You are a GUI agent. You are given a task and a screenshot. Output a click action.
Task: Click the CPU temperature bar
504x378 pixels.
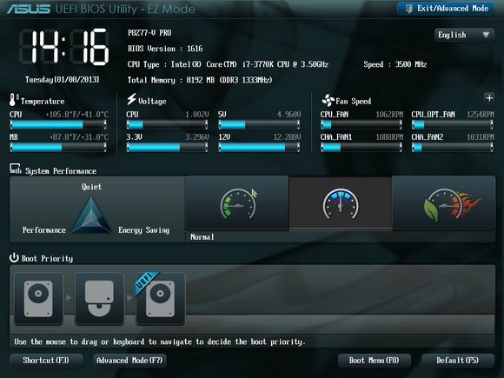click(x=58, y=124)
